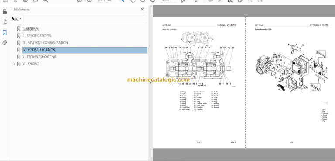The height and width of the screenshot is (161, 335).
Task: Click 'HST PUMP' header on page IV-3-1
Action: pyautogui.click(x=167, y=25)
